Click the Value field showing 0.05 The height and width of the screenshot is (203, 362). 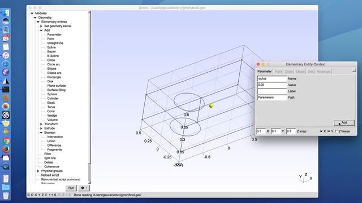(271, 85)
